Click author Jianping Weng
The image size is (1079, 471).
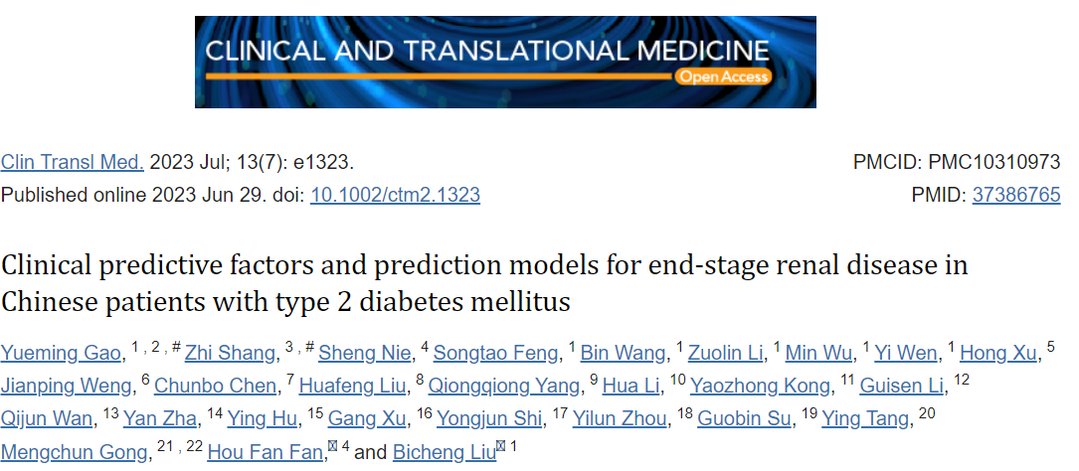66,386
